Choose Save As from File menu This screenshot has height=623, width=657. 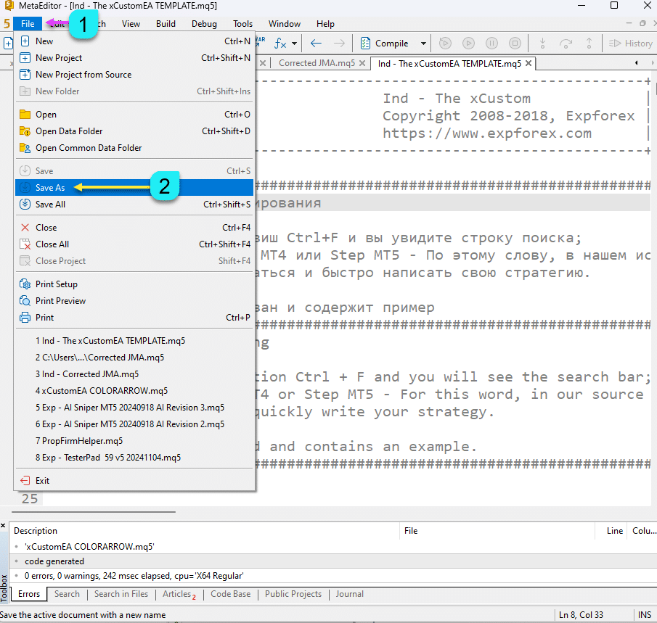point(50,188)
